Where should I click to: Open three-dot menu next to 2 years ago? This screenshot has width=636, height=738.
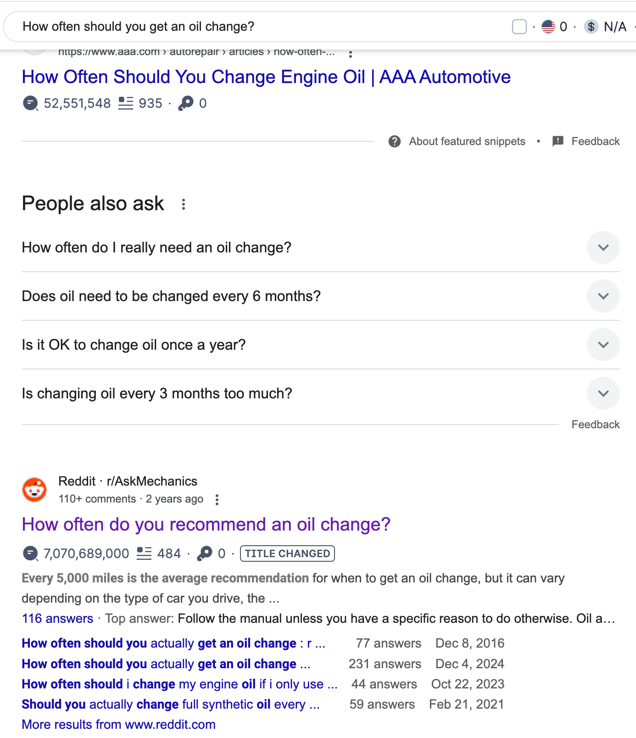(217, 499)
